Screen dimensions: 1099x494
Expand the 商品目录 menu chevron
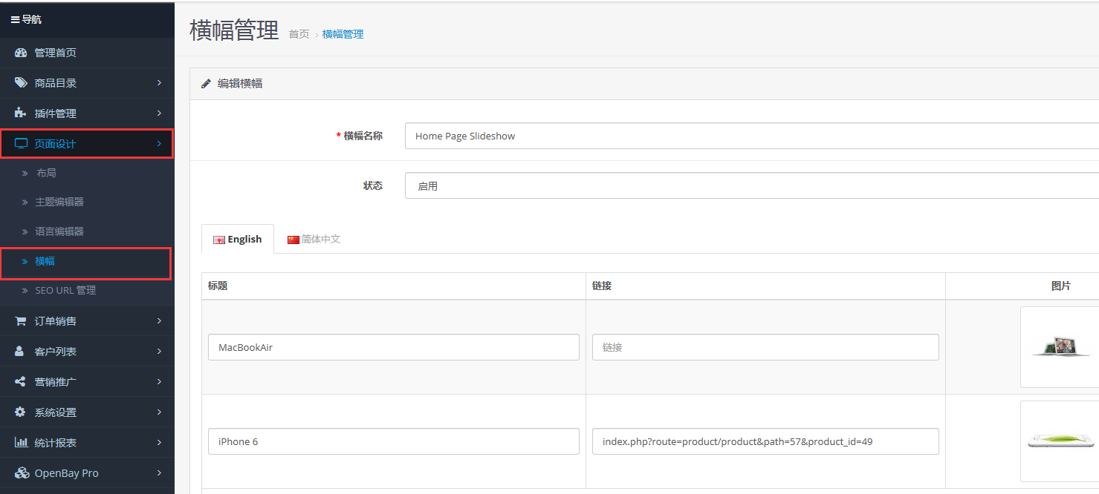pyautogui.click(x=159, y=83)
